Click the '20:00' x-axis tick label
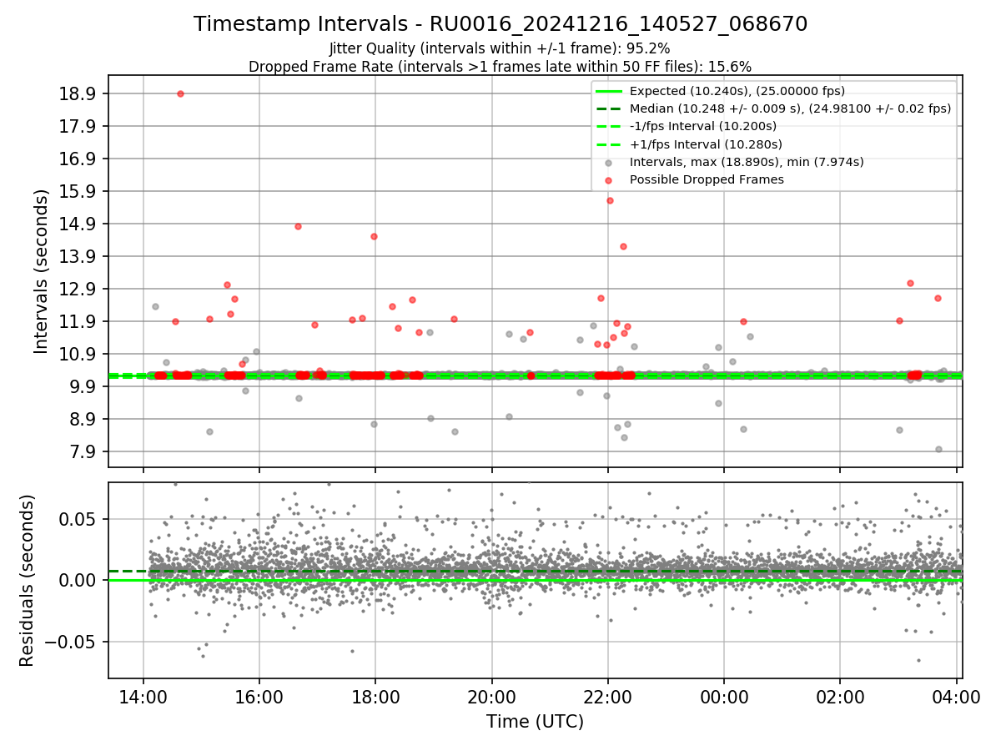The height and width of the screenshot is (751, 1001). point(491,697)
